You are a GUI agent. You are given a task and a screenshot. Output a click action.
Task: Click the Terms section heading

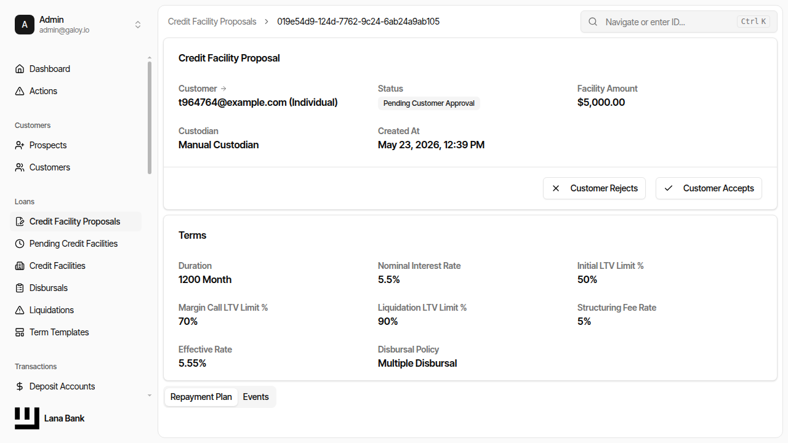click(x=192, y=236)
